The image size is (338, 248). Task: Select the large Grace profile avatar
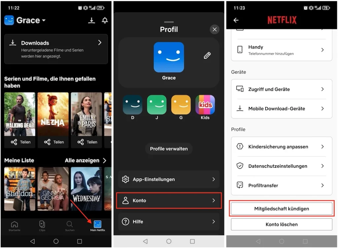[169, 57]
